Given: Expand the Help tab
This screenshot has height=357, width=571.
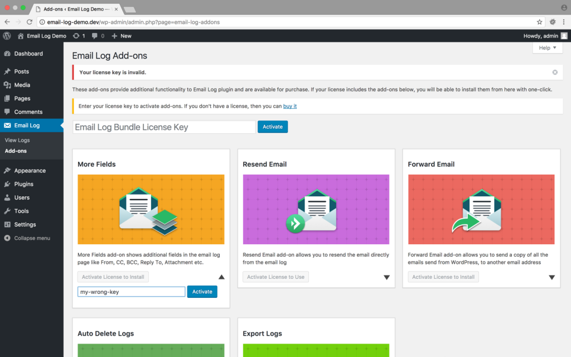Looking at the screenshot, I should 548,48.
